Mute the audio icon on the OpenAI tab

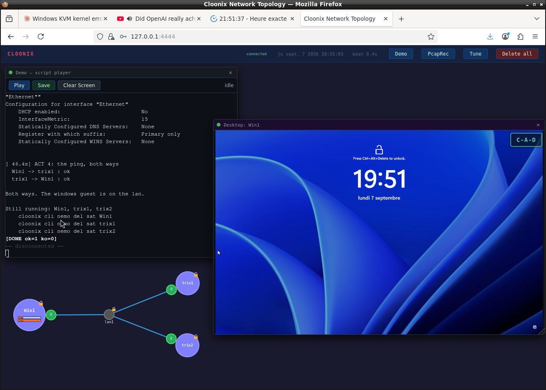[130, 19]
